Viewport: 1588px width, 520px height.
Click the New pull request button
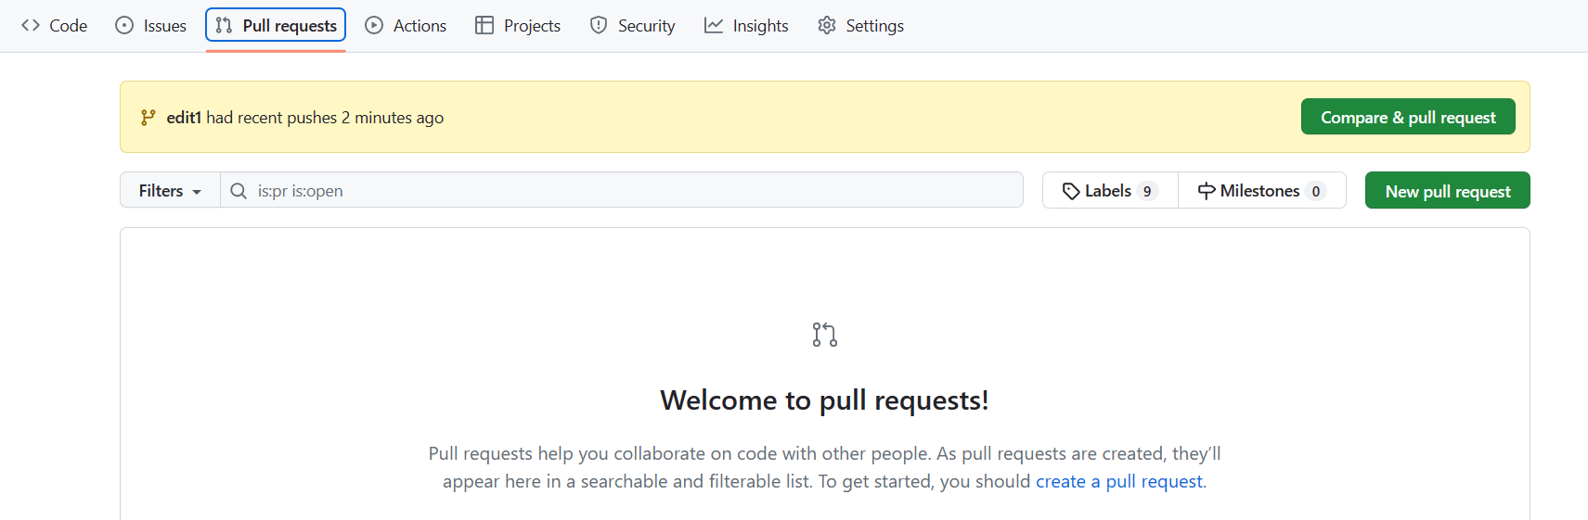pos(1447,191)
